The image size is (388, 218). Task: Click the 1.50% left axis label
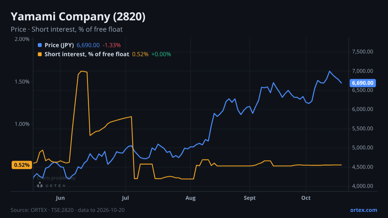pyautogui.click(x=22, y=82)
